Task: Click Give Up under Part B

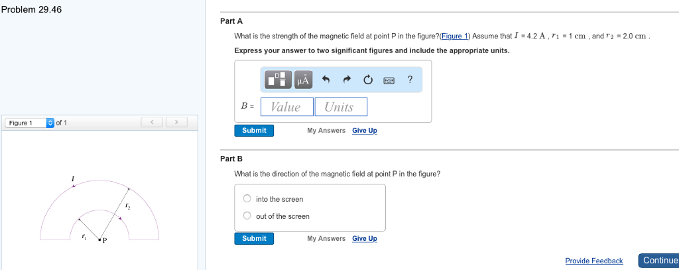Action: click(365, 238)
